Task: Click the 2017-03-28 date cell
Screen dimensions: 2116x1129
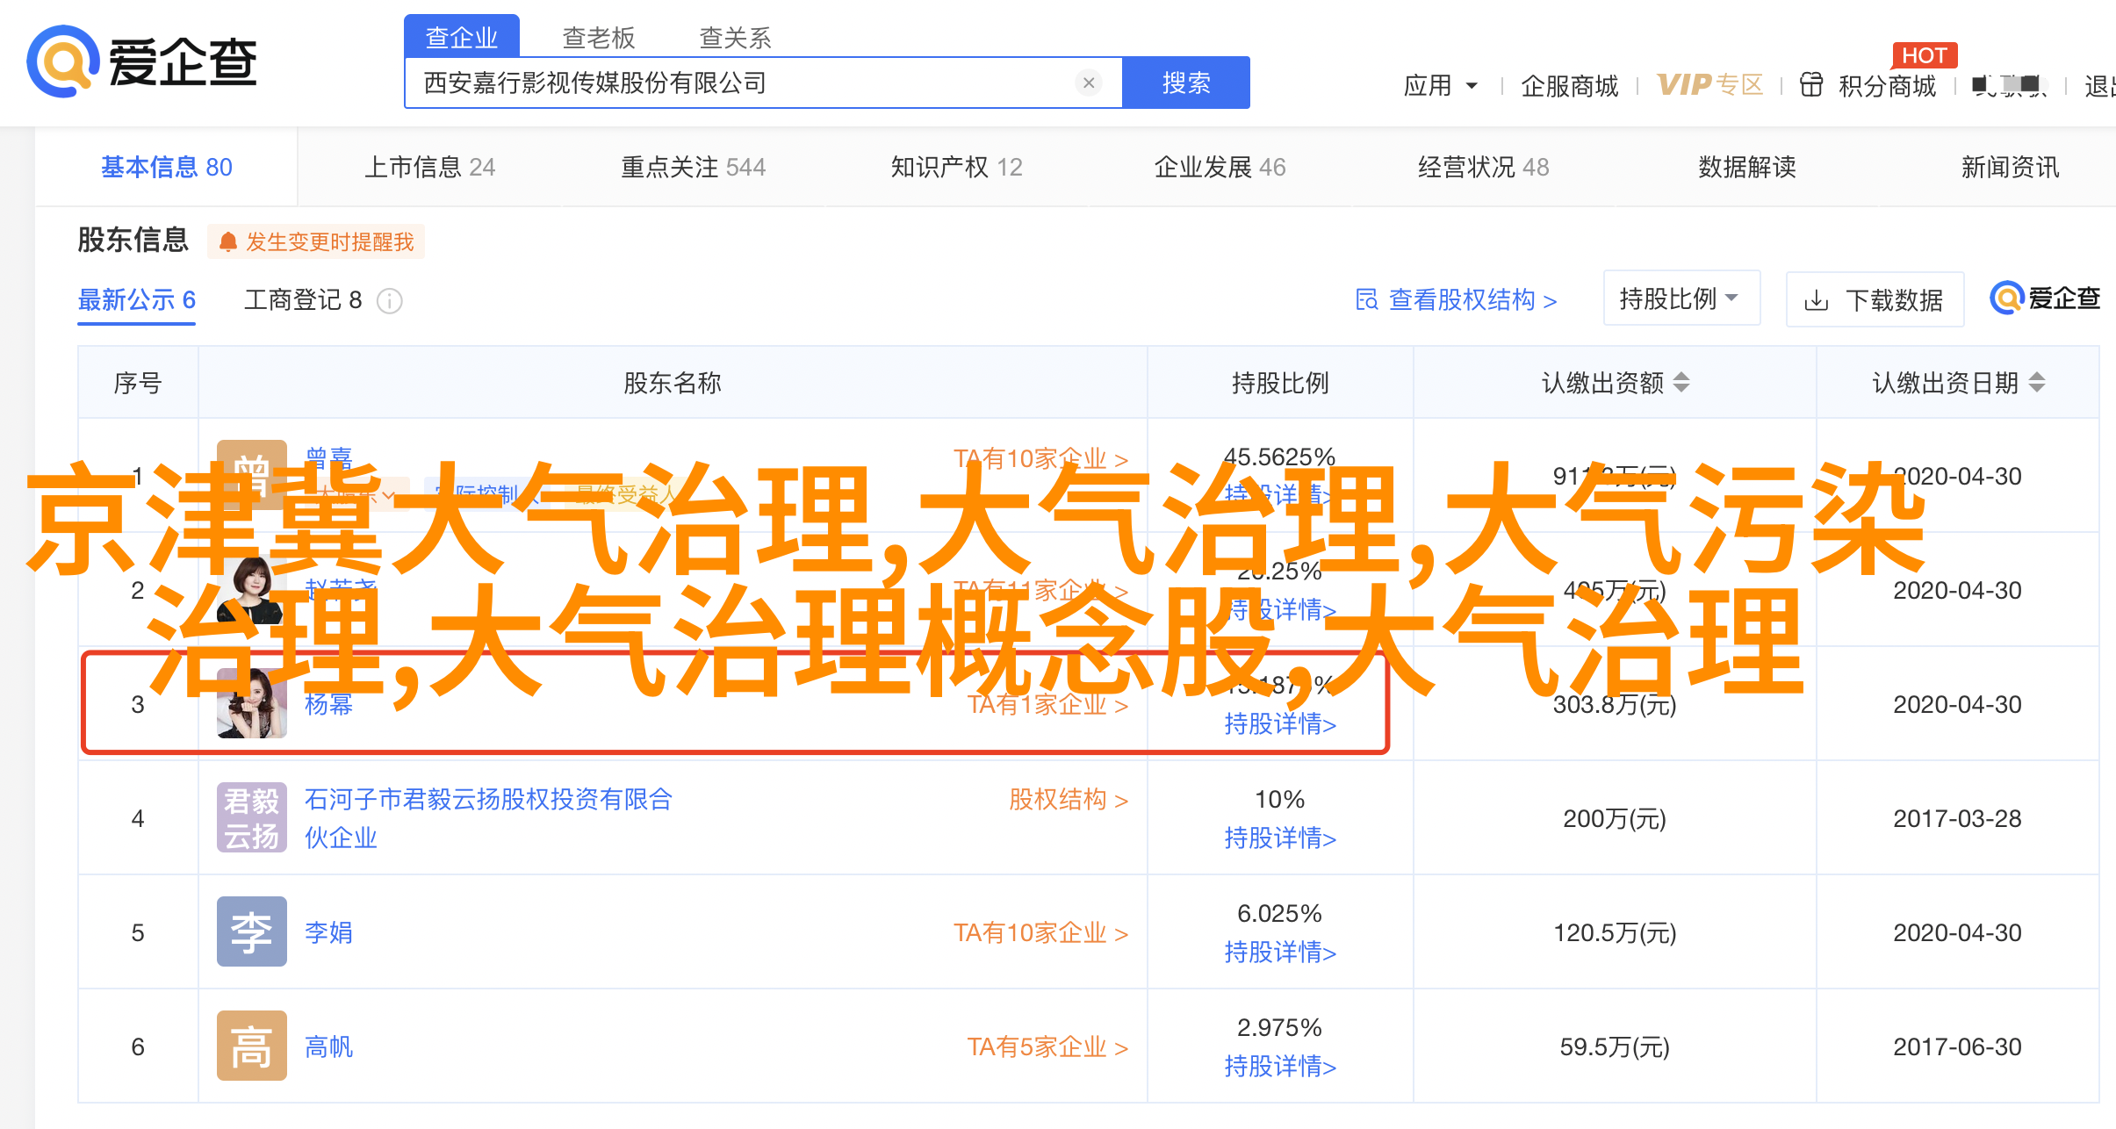Action: tap(1957, 818)
